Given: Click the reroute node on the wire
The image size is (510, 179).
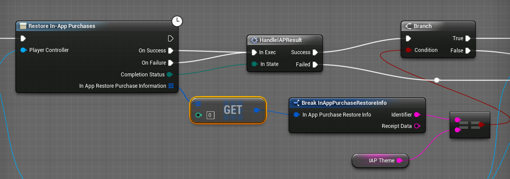Looking at the screenshot, I should coord(436,80).
